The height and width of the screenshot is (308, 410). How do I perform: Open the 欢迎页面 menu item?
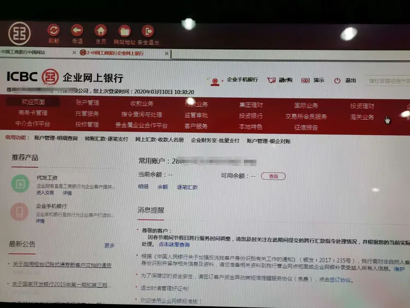(33, 102)
